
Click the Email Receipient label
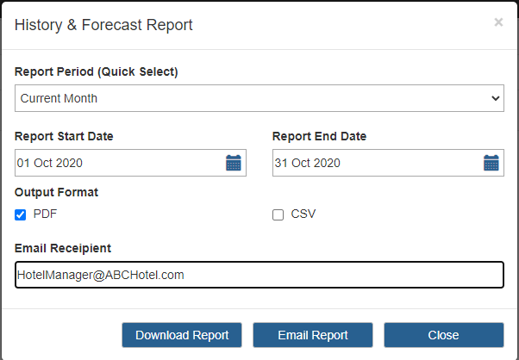point(63,248)
